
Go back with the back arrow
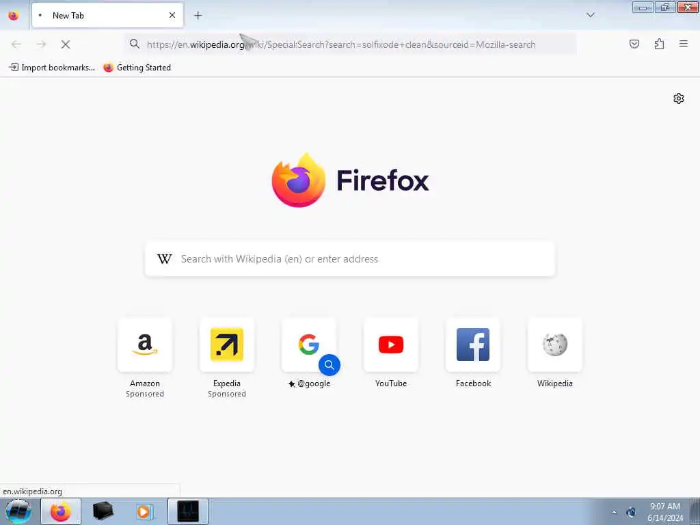(16, 44)
